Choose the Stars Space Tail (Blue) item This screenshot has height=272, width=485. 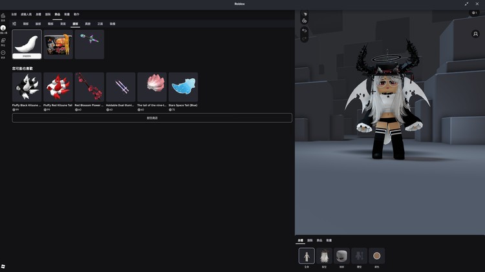(183, 87)
